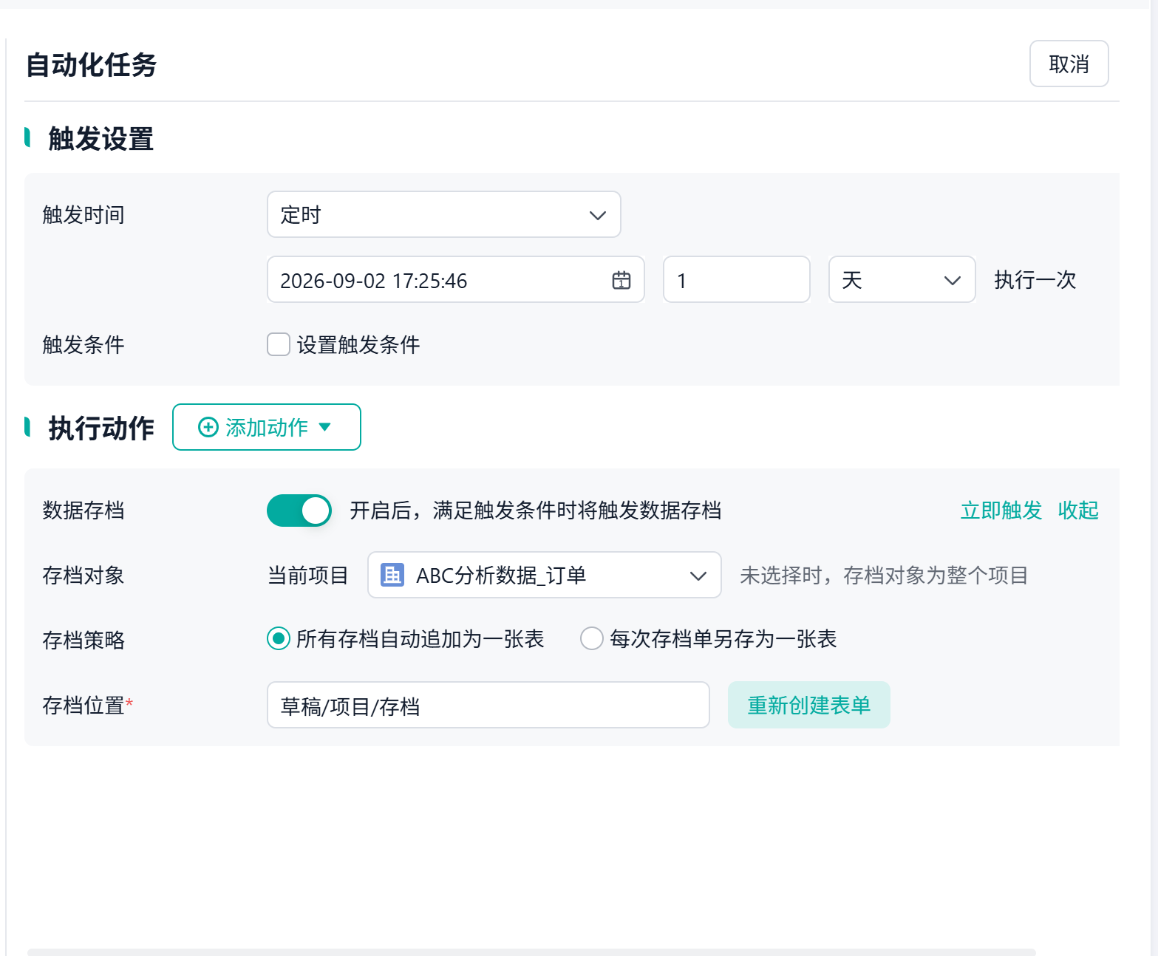The image size is (1158, 956).
Task: Click the interval number field showing 1
Action: [736, 279]
